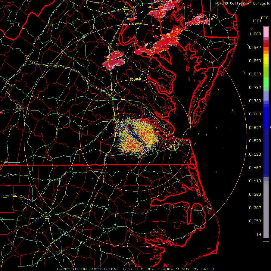Click the 9 NOV 25 14:10 timestamp
This screenshot has height=271, width=271.
[x=195, y=269]
